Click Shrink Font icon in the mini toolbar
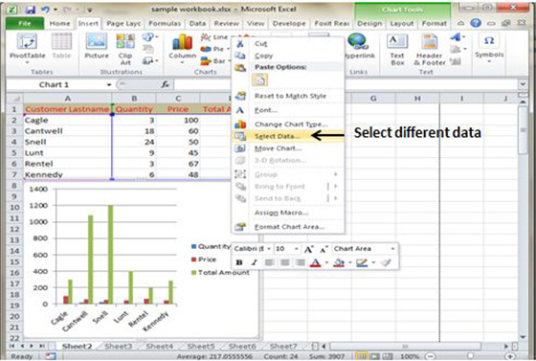The image size is (536, 361). coord(324,249)
